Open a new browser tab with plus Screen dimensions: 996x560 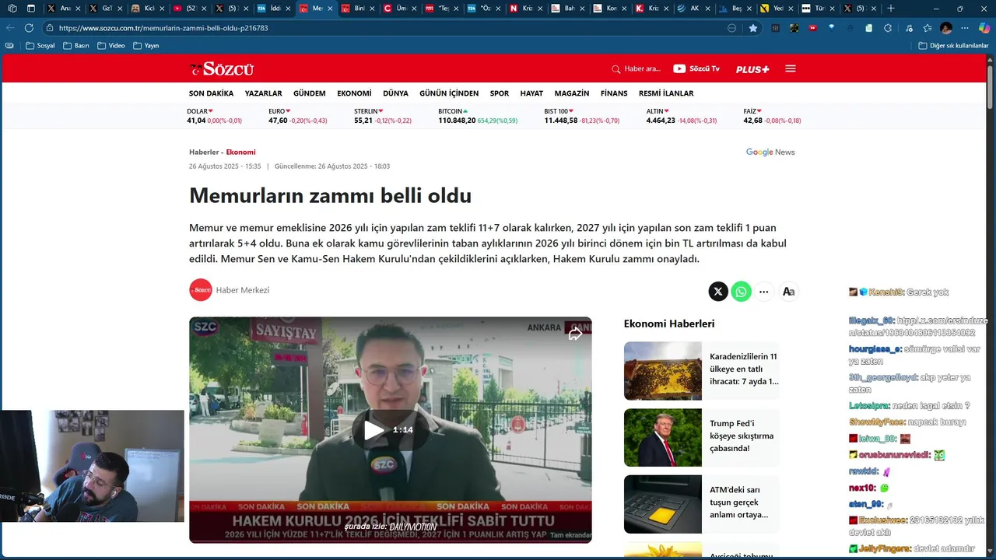tap(891, 9)
